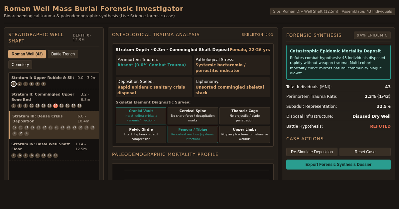Click the Subadult Representation 32.5% value
The width and height of the screenshot is (399, 209).
384,106
